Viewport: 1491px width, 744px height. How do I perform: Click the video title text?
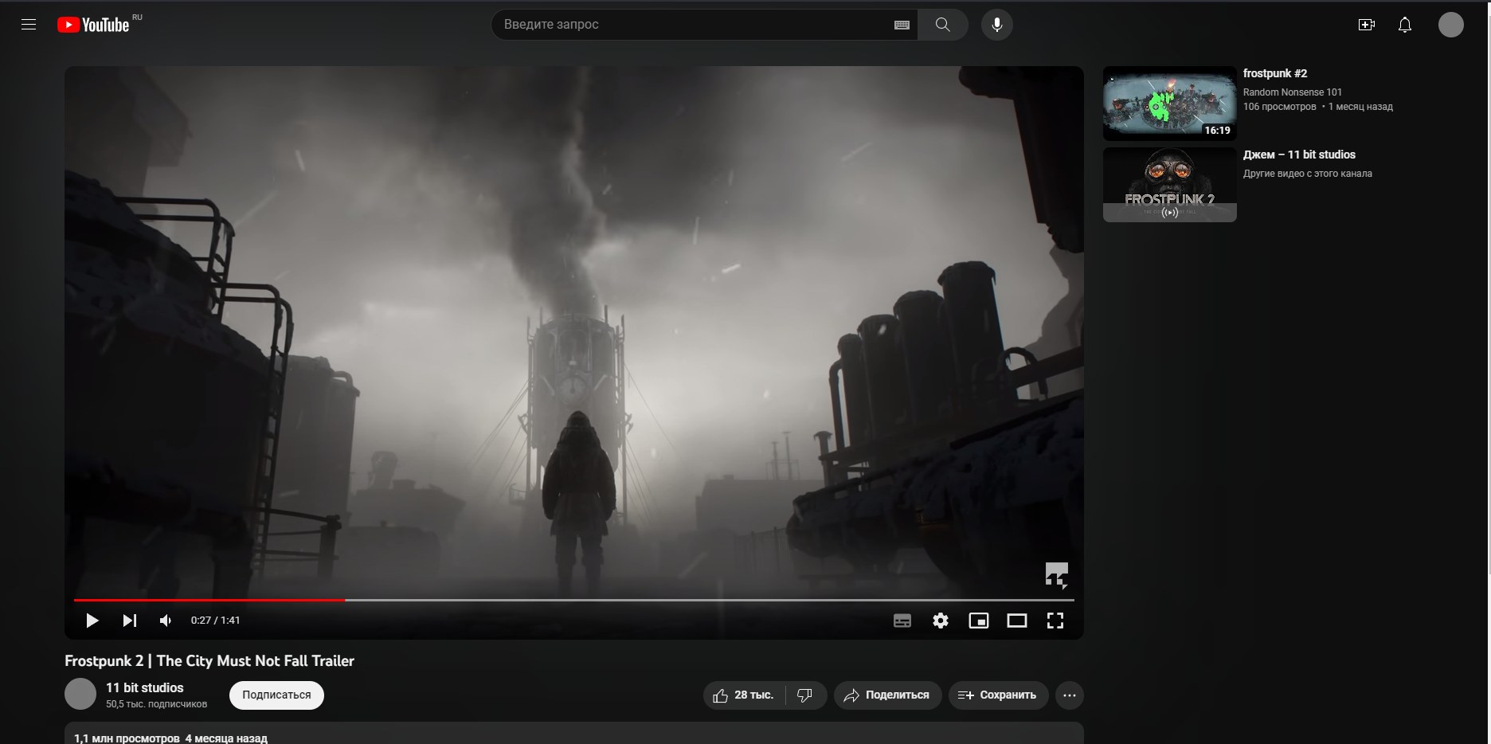coord(209,661)
